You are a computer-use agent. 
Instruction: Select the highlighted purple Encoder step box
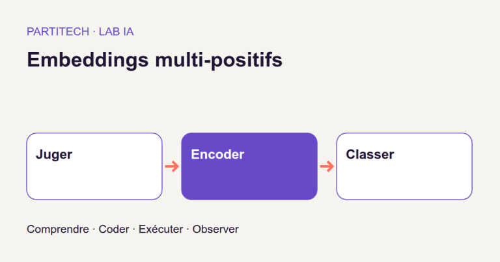(x=249, y=166)
